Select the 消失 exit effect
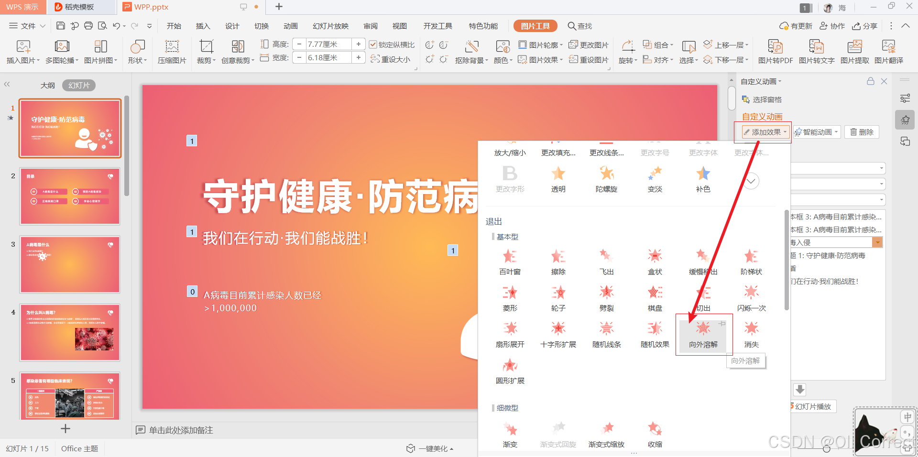The width and height of the screenshot is (918, 457). tap(751, 335)
